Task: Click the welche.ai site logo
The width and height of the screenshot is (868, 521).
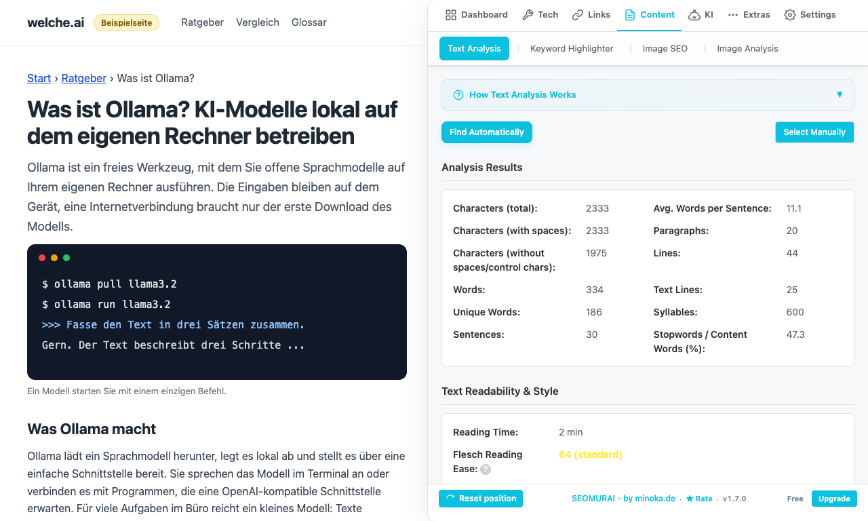Action: tap(56, 22)
